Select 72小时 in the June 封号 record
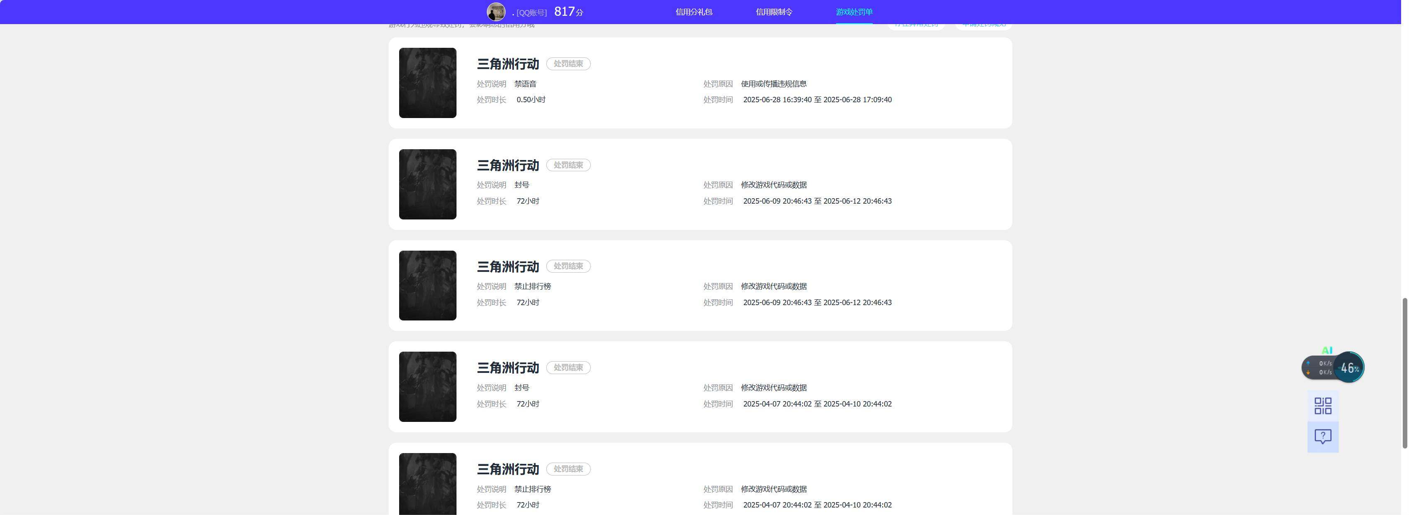This screenshot has width=1409, height=515. [x=528, y=201]
